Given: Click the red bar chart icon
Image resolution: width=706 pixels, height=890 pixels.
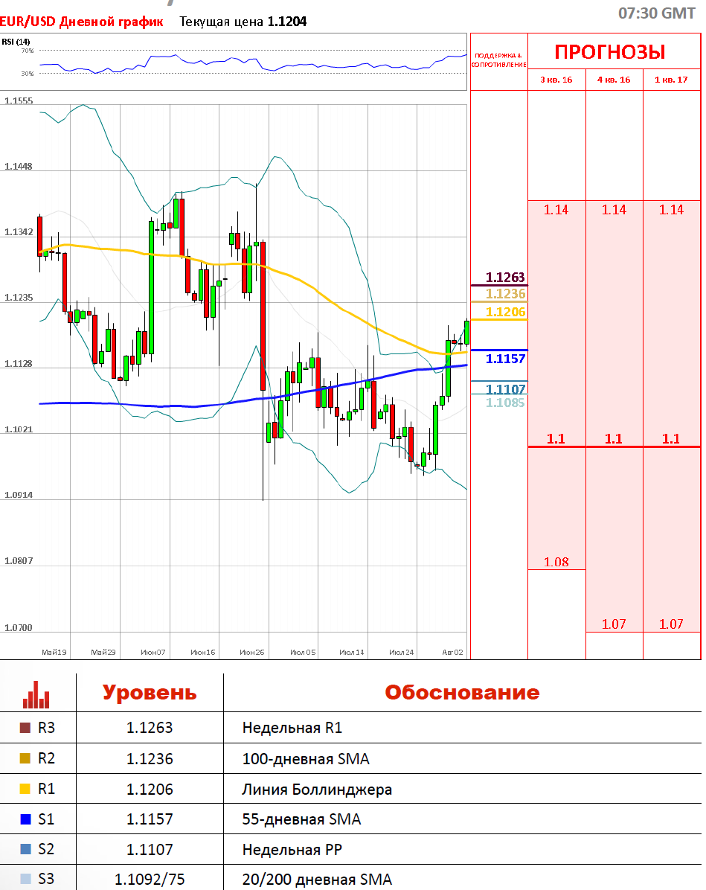Looking at the screenshot, I should point(36,694).
